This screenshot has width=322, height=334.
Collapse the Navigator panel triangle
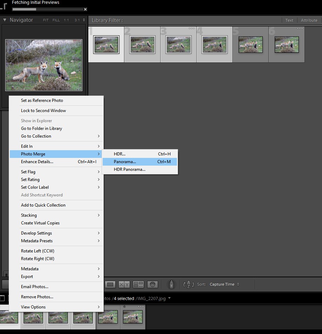(x=5, y=20)
